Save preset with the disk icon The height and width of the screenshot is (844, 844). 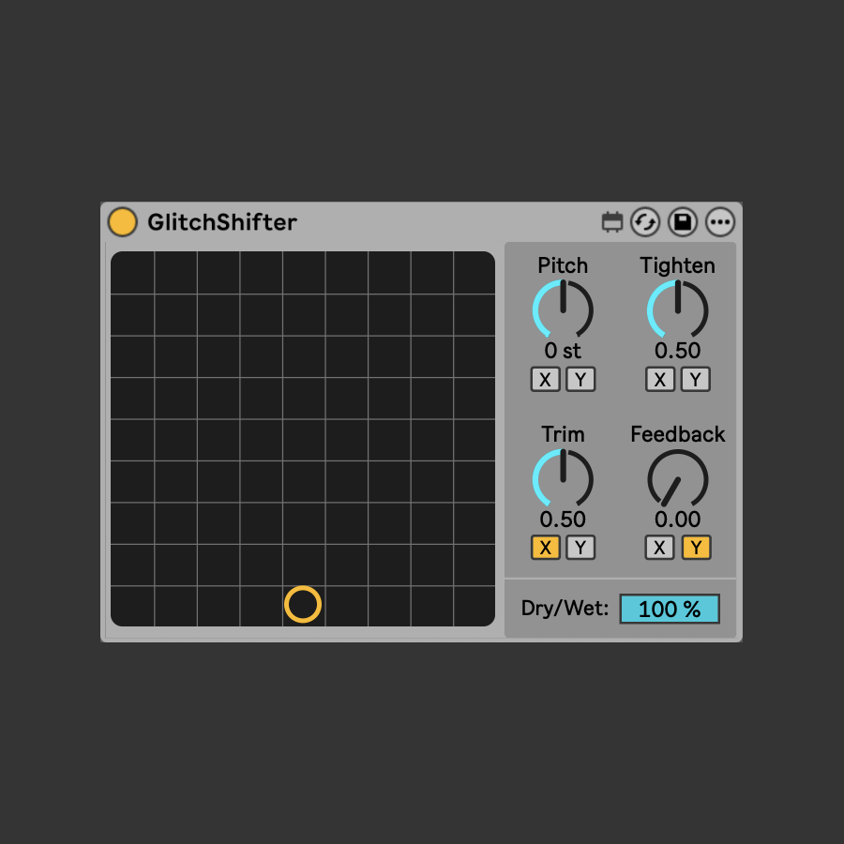coord(683,222)
